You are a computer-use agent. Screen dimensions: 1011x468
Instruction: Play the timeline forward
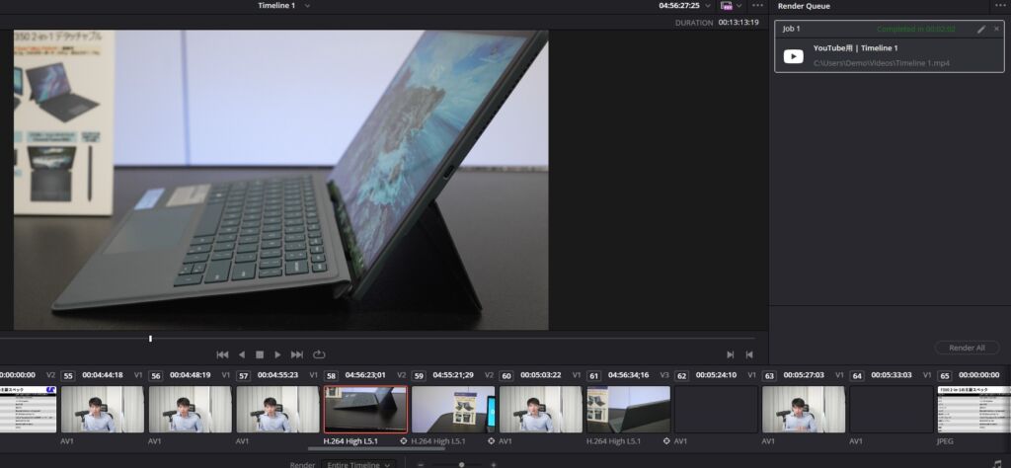(x=277, y=354)
